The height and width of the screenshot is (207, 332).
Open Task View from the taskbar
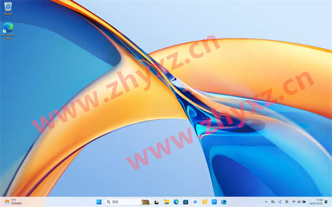pyautogui.click(x=157, y=202)
